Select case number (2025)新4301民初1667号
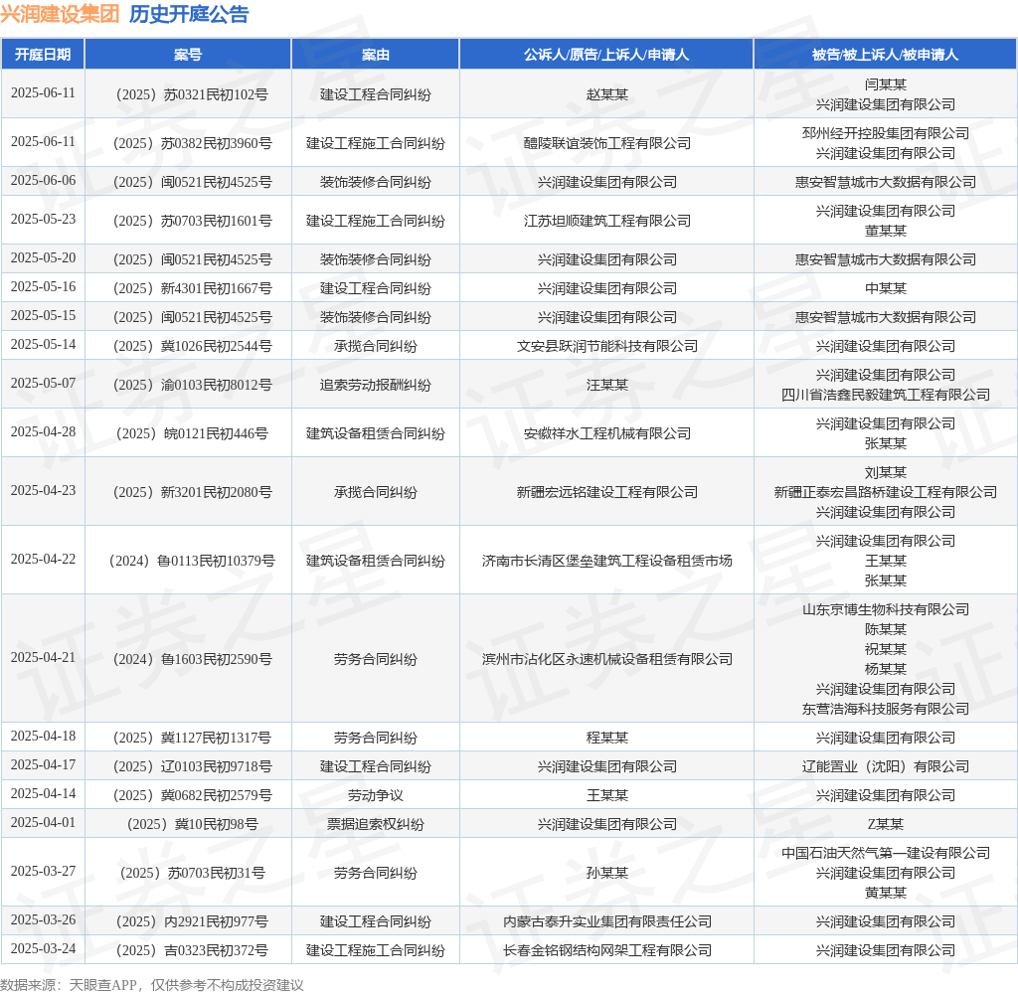 pos(188,288)
